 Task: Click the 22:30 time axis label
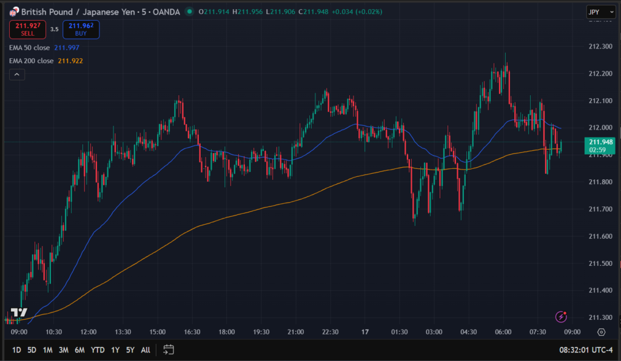[x=331, y=332]
